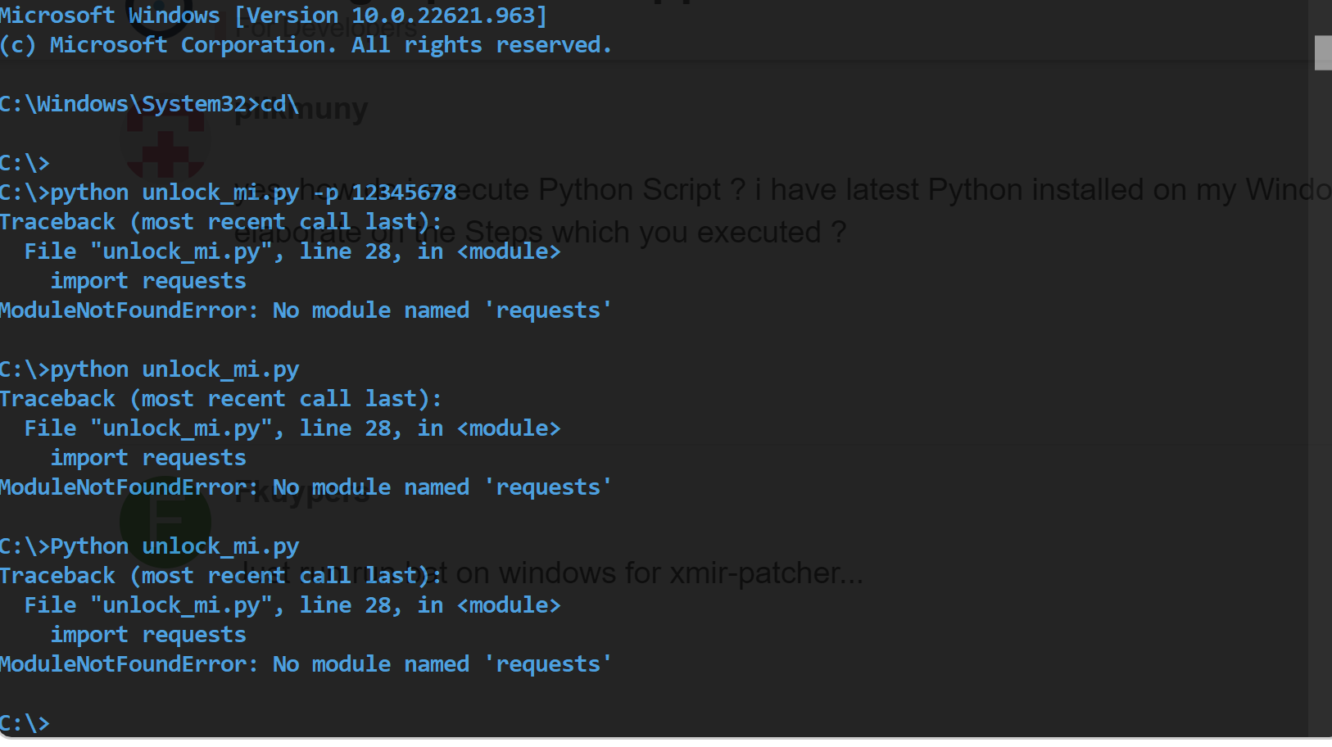Click the C:\Windows\System32>cd\ command line
Screen dimensions: 1332x747
pos(149,104)
